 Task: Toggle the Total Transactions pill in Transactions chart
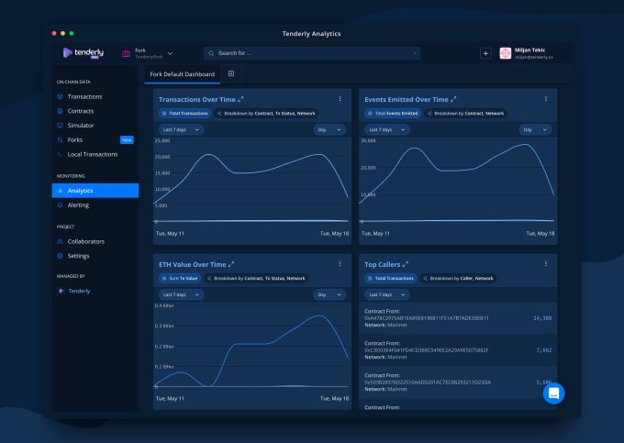coord(184,114)
